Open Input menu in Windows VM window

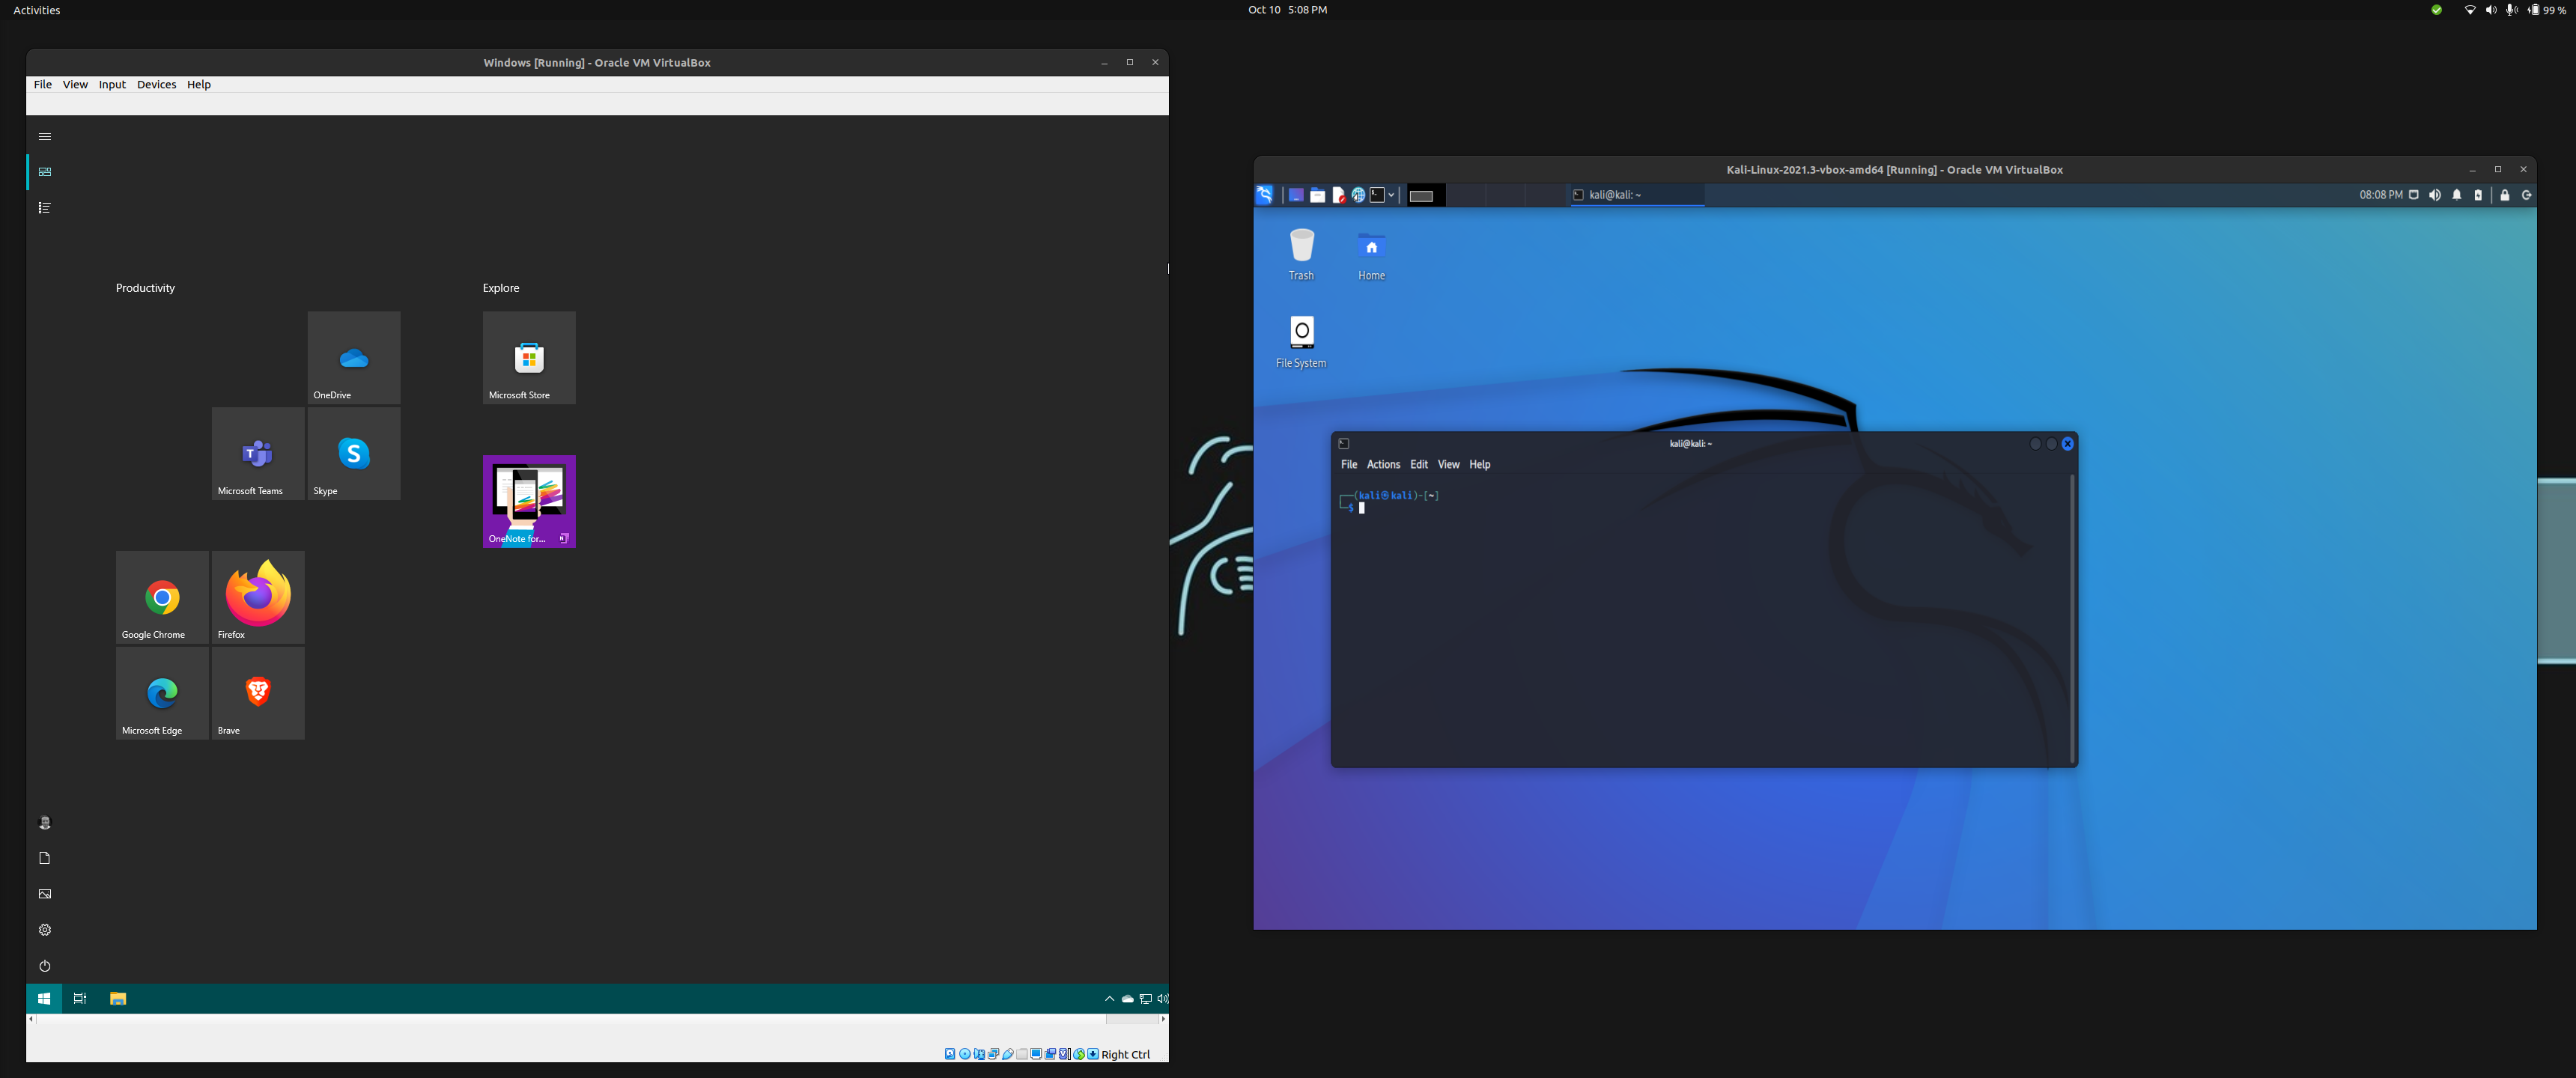click(112, 85)
